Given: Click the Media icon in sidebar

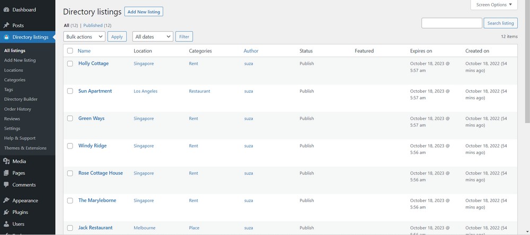Looking at the screenshot, I should click(6, 161).
